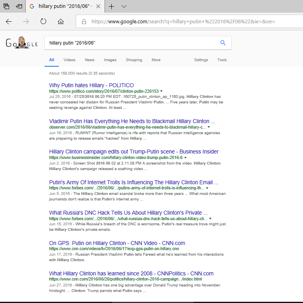
Task: Show tab previews chevron
Action: point(124,6)
